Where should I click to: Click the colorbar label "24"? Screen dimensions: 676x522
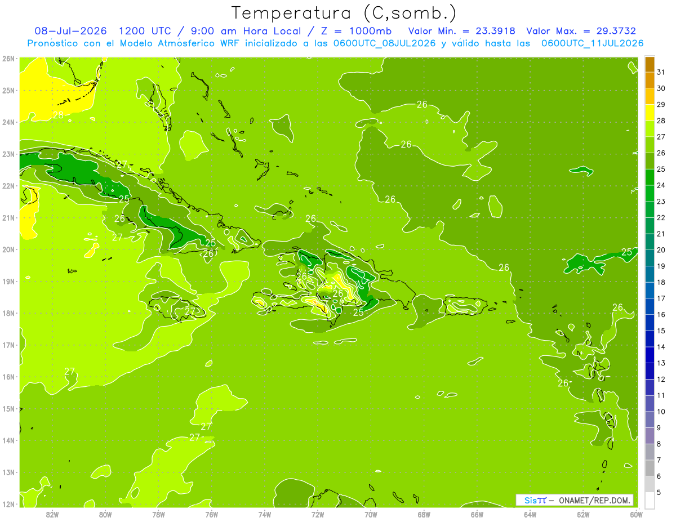661,185
